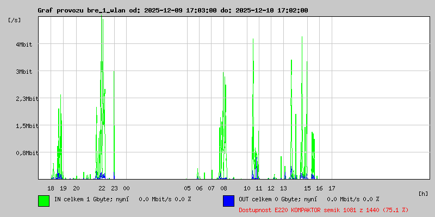Screen dimensions: 435x217
Task: Click the blue OUT legend swatch
Action: coord(228,201)
